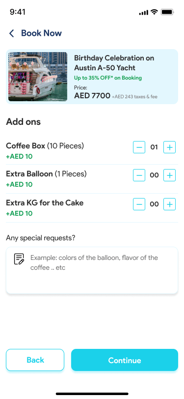Tap the battery status icon
The height and width of the screenshot is (399, 184).
coord(167,12)
